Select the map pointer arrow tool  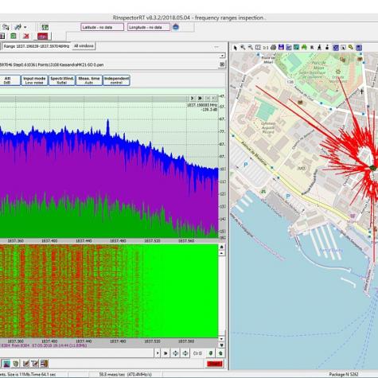point(235,48)
